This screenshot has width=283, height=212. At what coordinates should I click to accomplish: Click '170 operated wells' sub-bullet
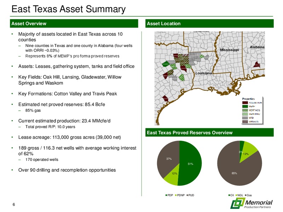point(42,160)
